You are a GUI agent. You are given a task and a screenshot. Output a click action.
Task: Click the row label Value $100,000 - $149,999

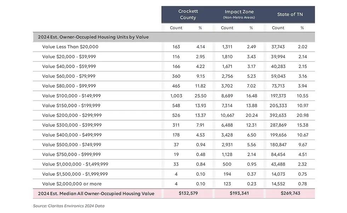tap(72, 95)
